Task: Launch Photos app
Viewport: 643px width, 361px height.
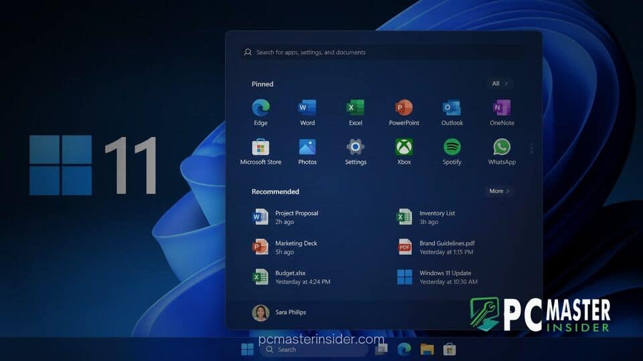Action: coord(307,152)
